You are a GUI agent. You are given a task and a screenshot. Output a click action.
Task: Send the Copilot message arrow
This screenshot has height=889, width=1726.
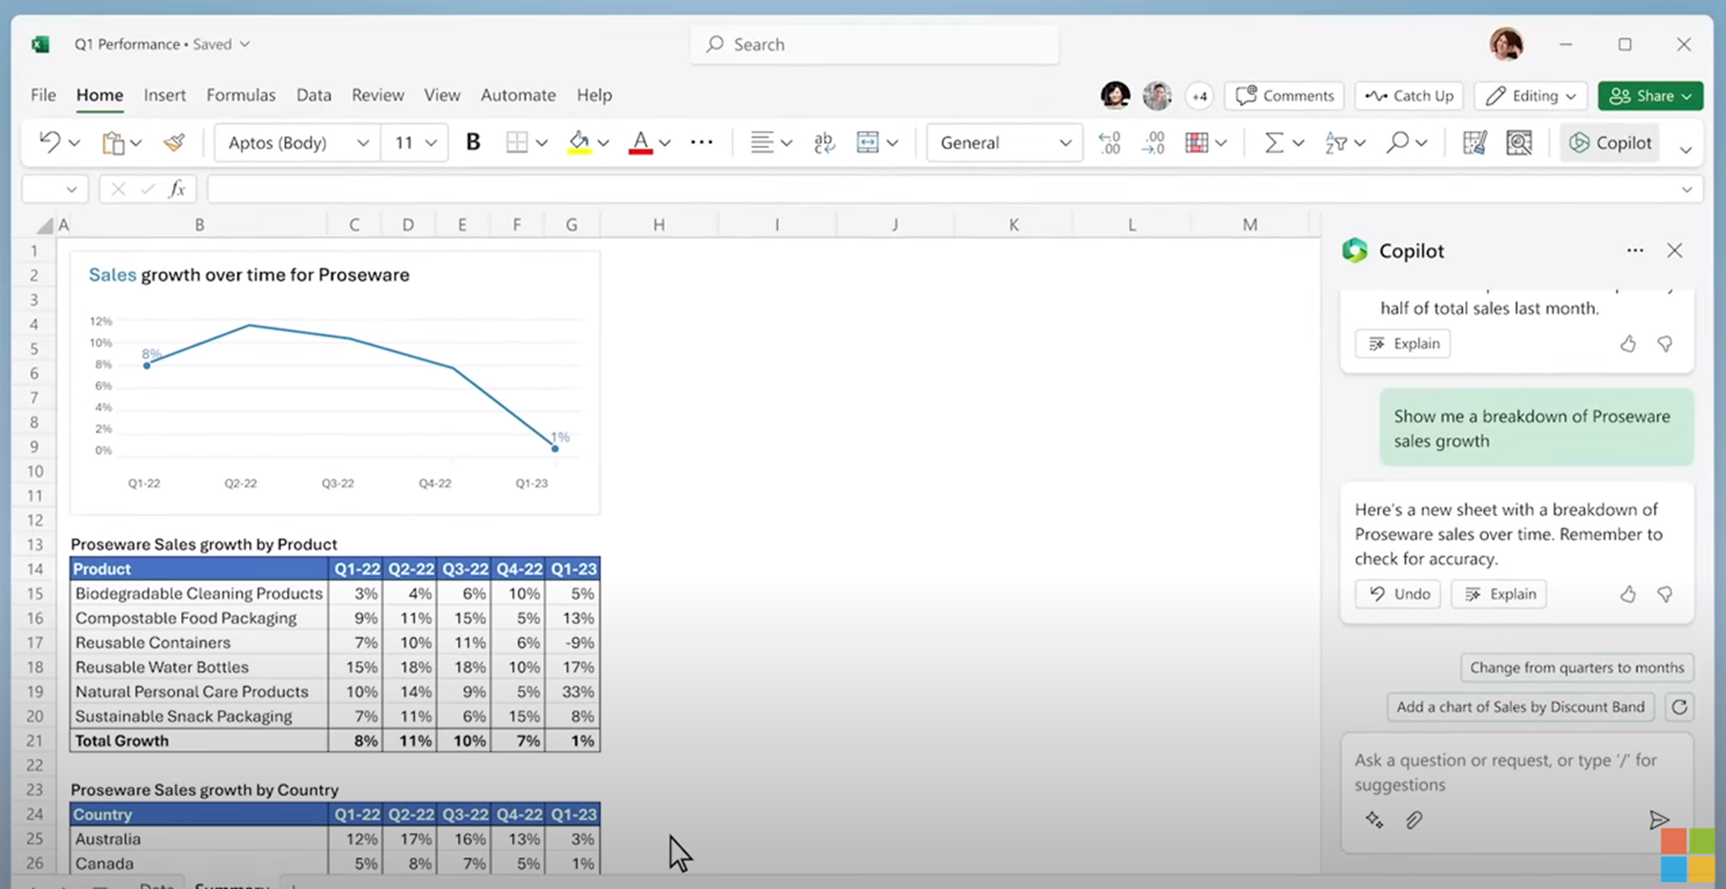coord(1657,820)
